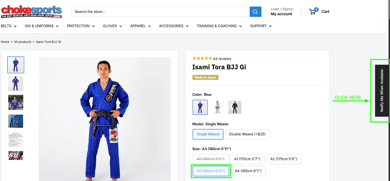Select the last red and blue thumbnail
Image resolution: width=390 pixels, height=181 pixels.
tap(16, 155)
